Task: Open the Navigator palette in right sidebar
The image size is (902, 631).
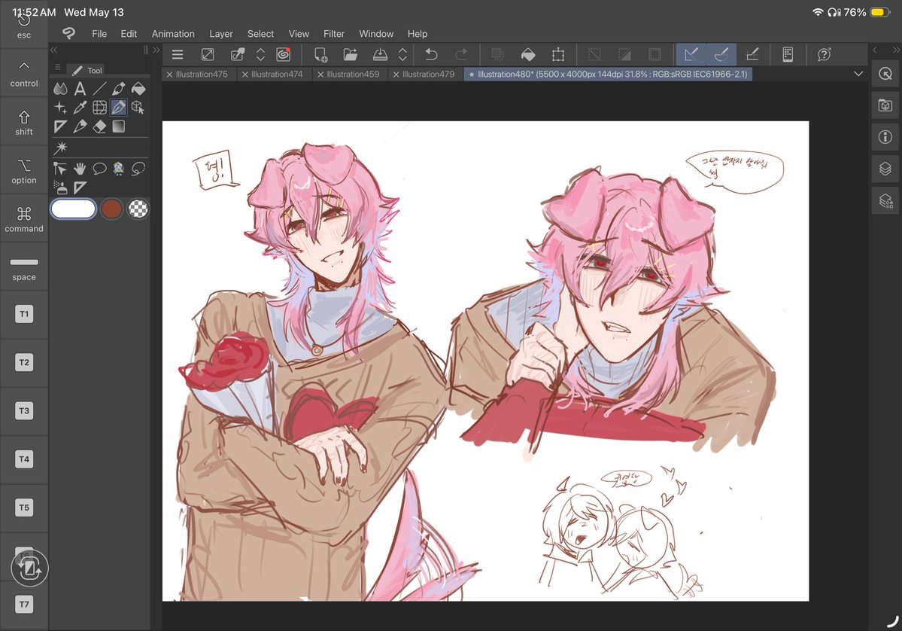Action: pyautogui.click(x=885, y=74)
